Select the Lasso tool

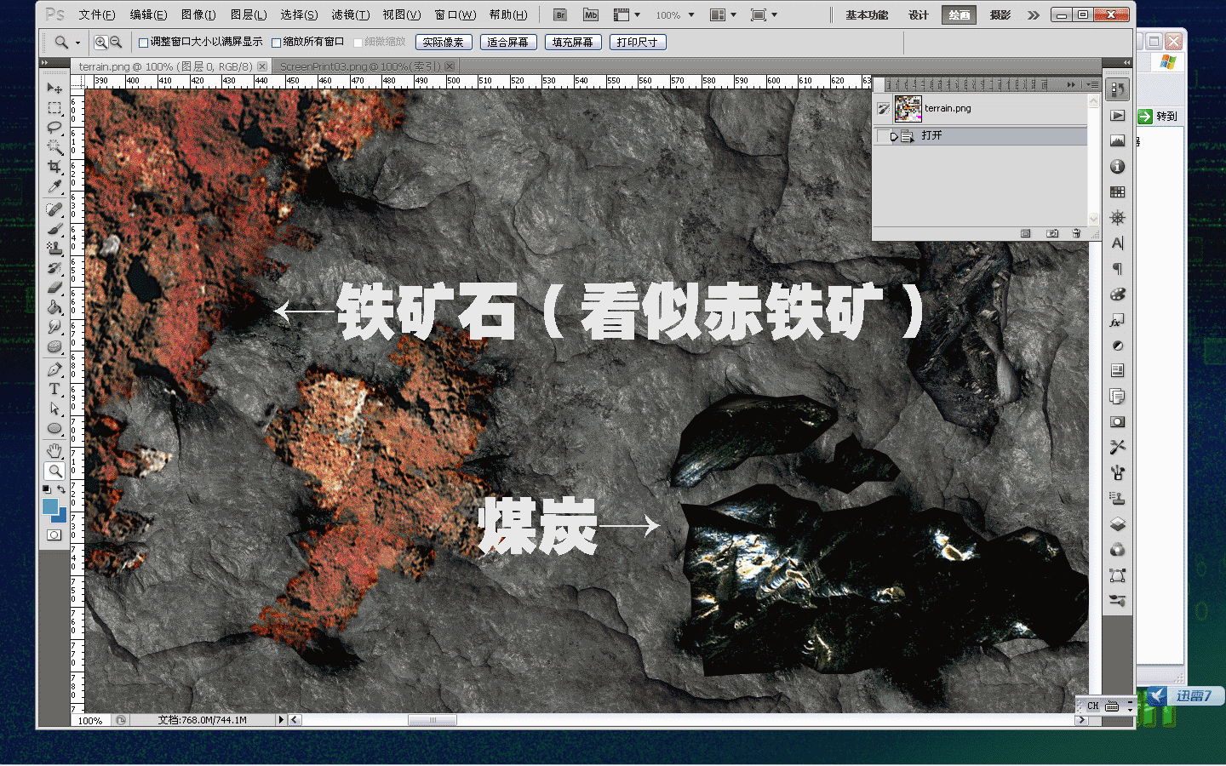pos(54,128)
